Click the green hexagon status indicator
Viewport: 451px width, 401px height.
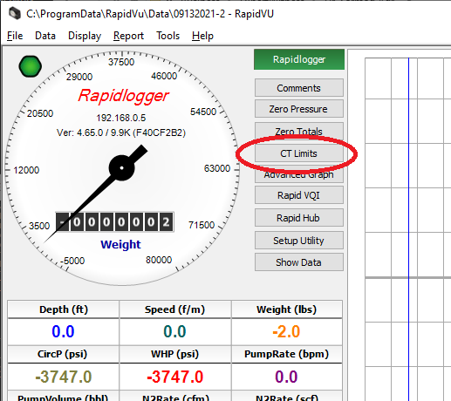(30, 66)
